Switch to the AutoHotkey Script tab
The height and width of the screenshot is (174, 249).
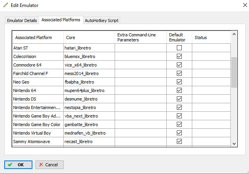coord(102,20)
